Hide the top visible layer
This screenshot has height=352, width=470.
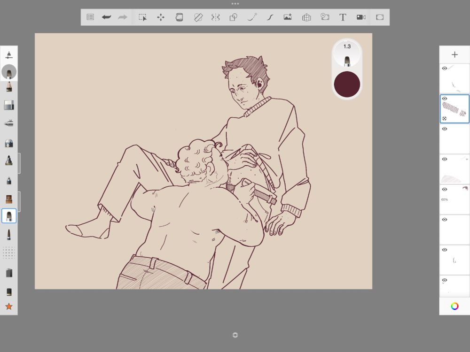point(444,68)
